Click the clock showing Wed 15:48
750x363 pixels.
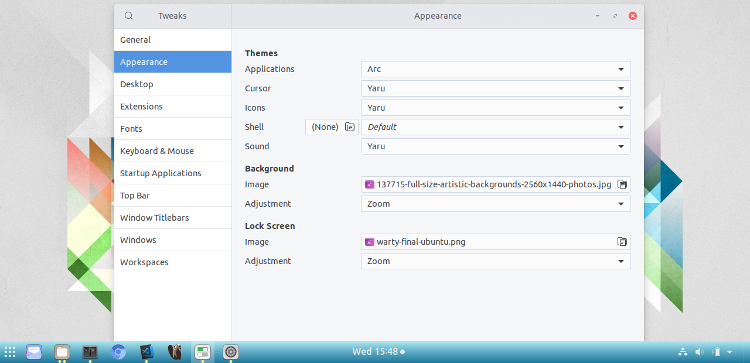pyautogui.click(x=375, y=352)
